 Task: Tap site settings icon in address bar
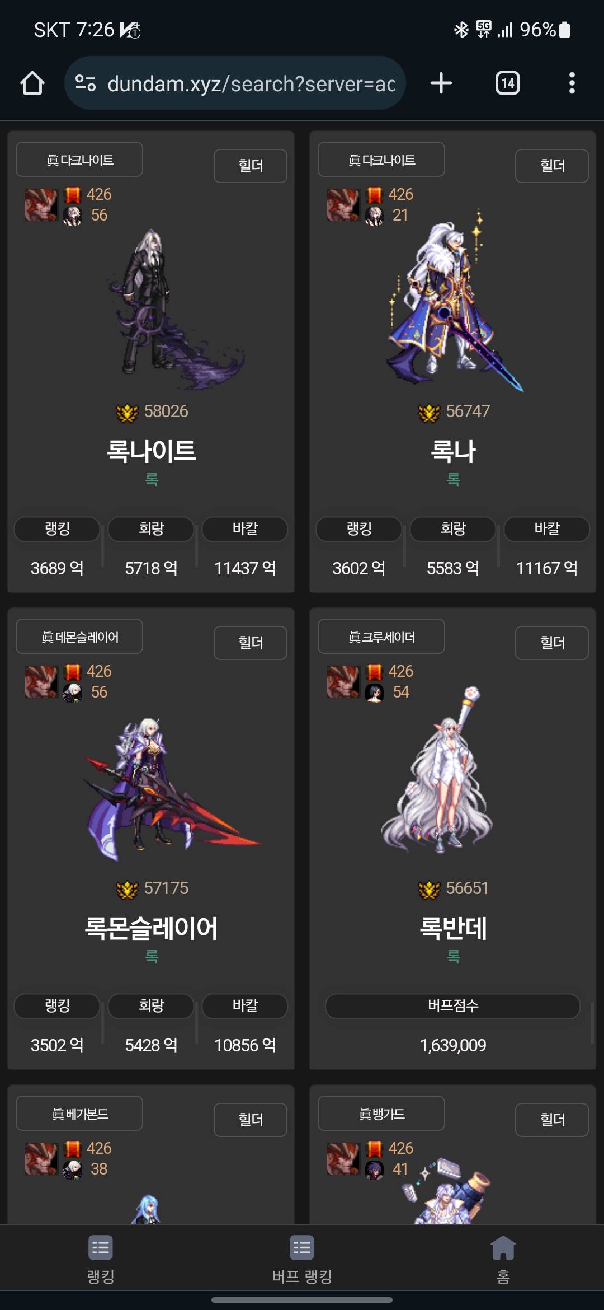(86, 83)
